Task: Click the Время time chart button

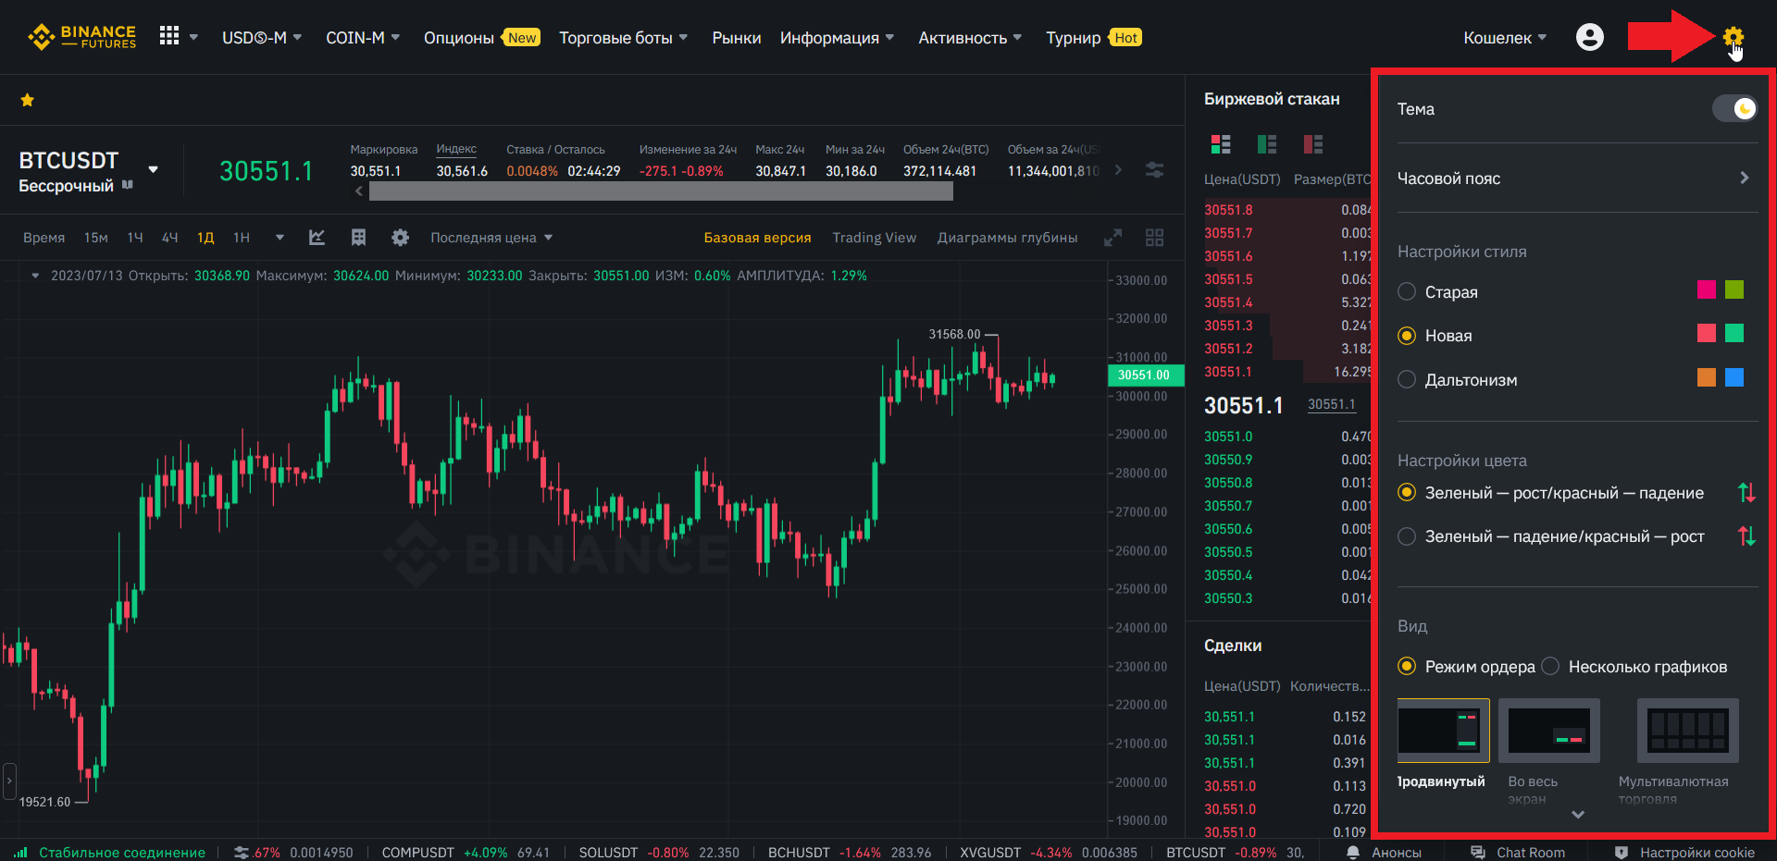Action: (43, 238)
